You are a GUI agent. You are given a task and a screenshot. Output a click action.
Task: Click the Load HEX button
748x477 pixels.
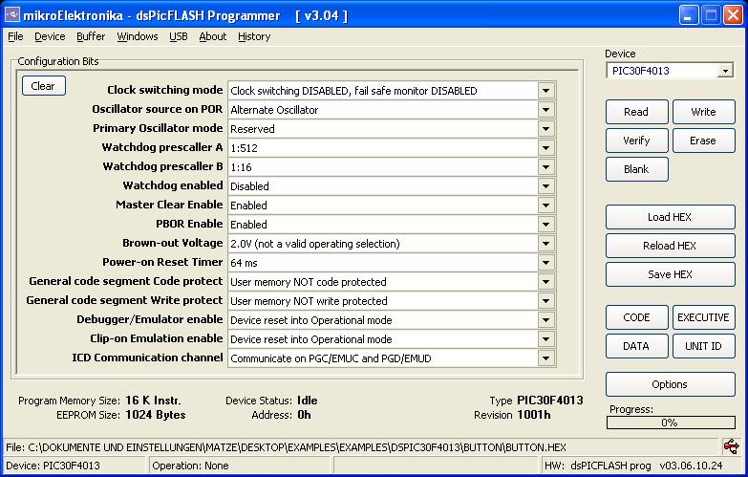[x=671, y=217]
